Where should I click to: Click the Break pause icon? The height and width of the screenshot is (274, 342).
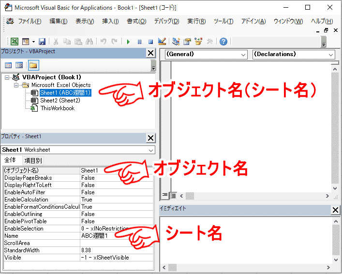coord(140,42)
